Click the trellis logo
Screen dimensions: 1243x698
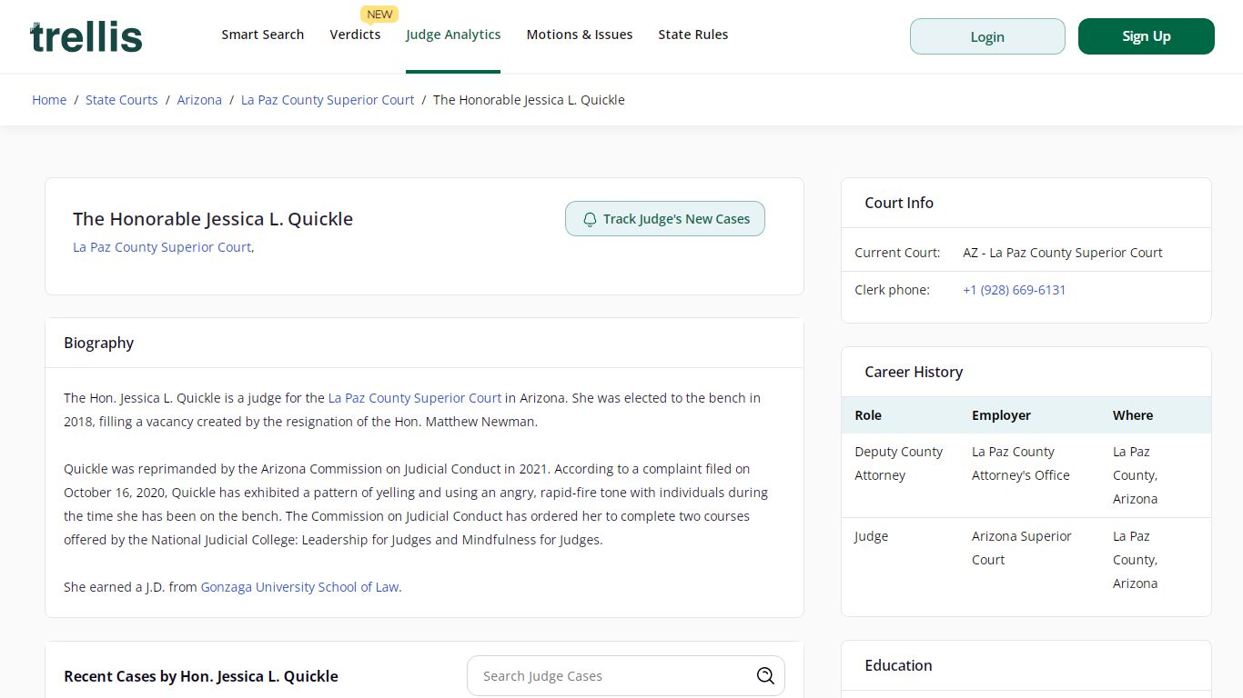pos(86,36)
